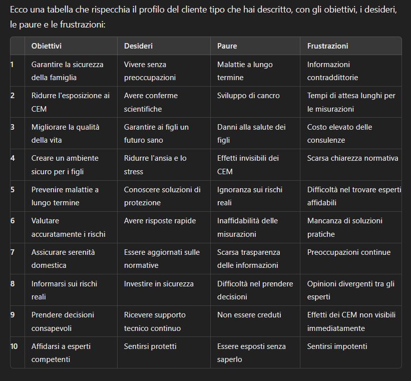This screenshot has width=411, height=381.
Task: Click the Obiettivi column header
Action: (47, 46)
